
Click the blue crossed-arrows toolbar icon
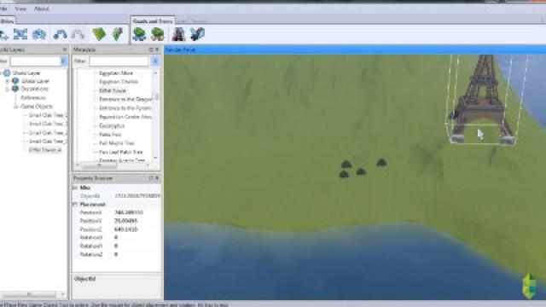[x=20, y=34]
